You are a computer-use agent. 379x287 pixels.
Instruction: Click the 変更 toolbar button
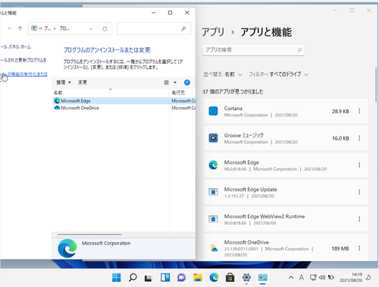tap(83, 82)
